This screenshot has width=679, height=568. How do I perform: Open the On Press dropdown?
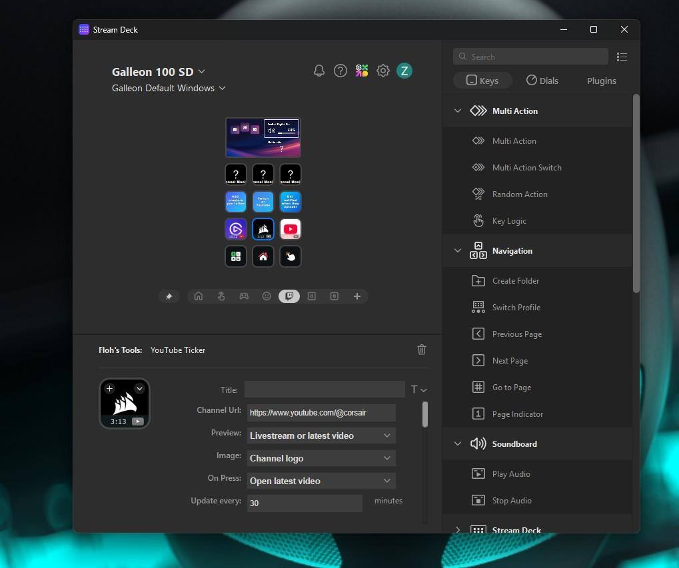coord(321,481)
